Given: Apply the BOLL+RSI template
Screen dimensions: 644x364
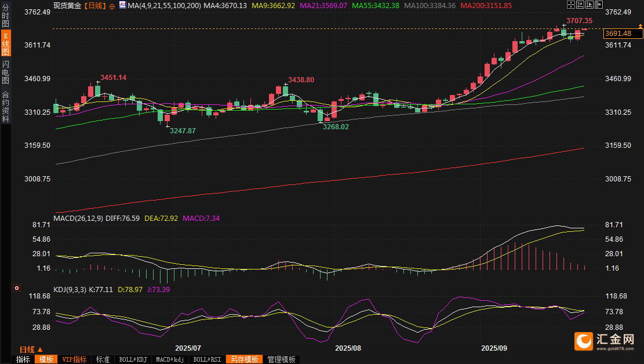Looking at the screenshot, I should [x=207, y=359].
